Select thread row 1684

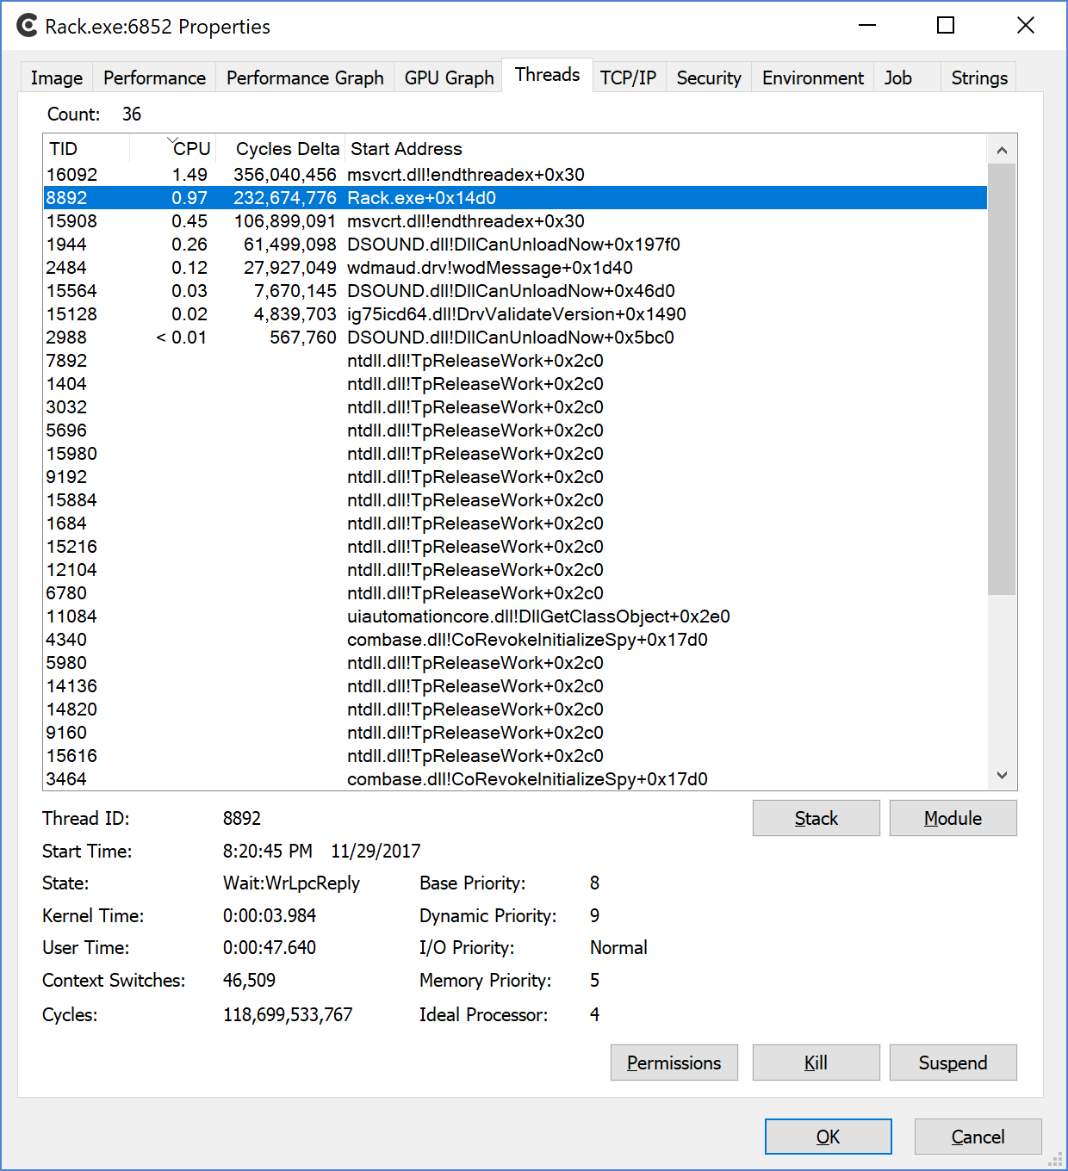click(x=515, y=524)
